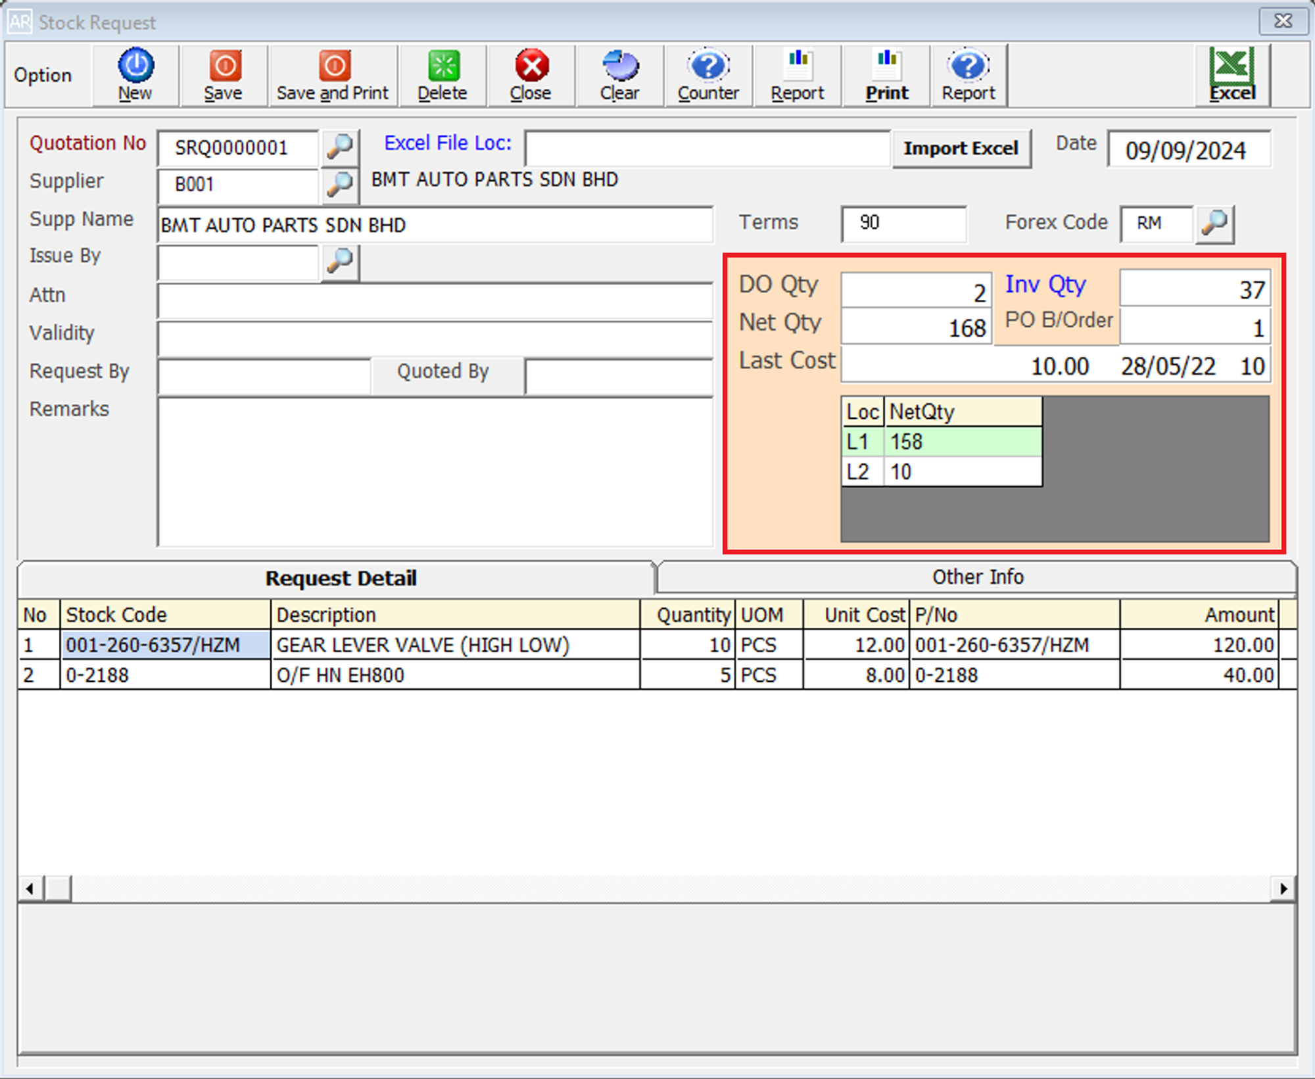Screen dimensions: 1315x1079
Task: Select stock code 0-2188 cell
Action: (165, 675)
